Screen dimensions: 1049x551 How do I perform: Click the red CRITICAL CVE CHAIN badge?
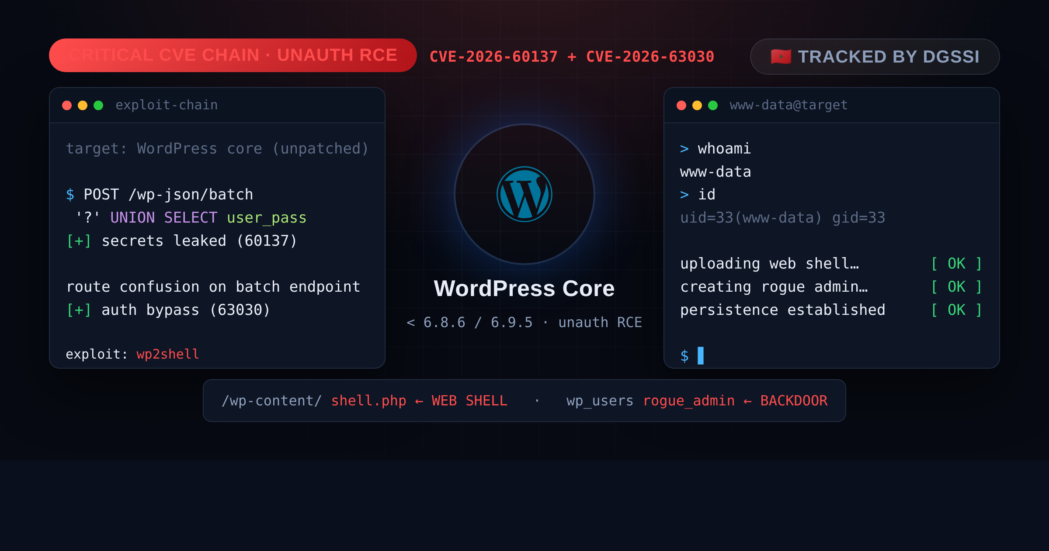click(x=233, y=56)
